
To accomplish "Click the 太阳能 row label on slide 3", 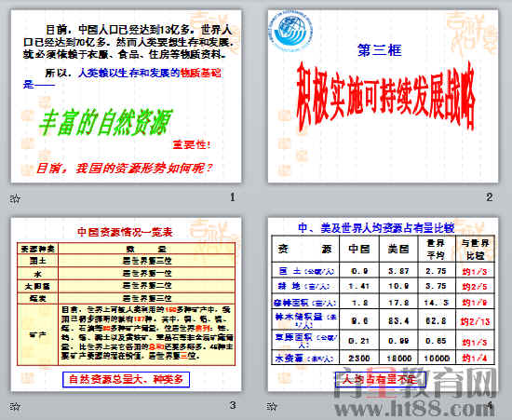I will 38,286.
